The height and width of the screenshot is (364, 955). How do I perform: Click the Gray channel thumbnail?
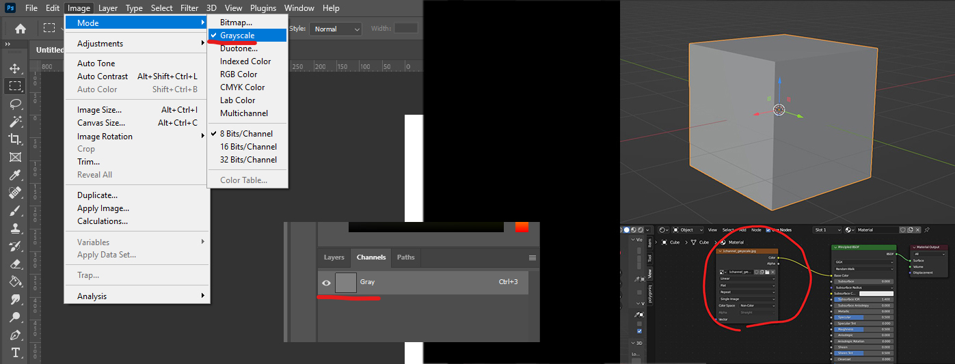point(346,282)
